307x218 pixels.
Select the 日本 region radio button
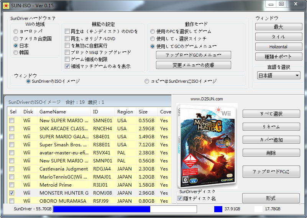coord(16,46)
